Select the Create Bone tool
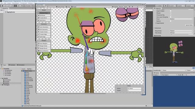 tap(44, 18)
